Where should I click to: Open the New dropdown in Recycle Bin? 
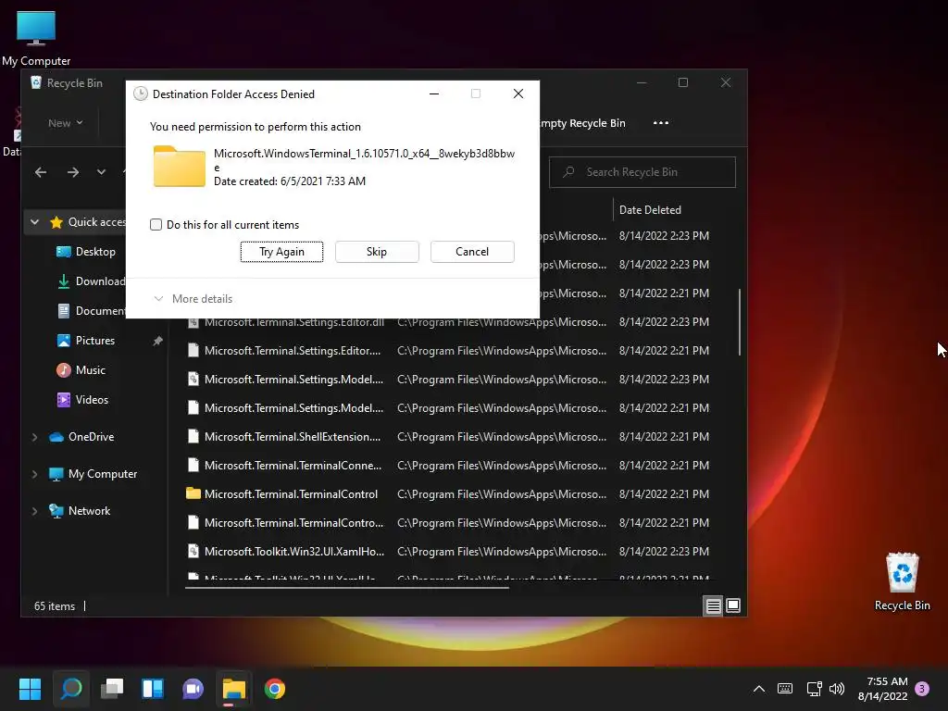(66, 123)
